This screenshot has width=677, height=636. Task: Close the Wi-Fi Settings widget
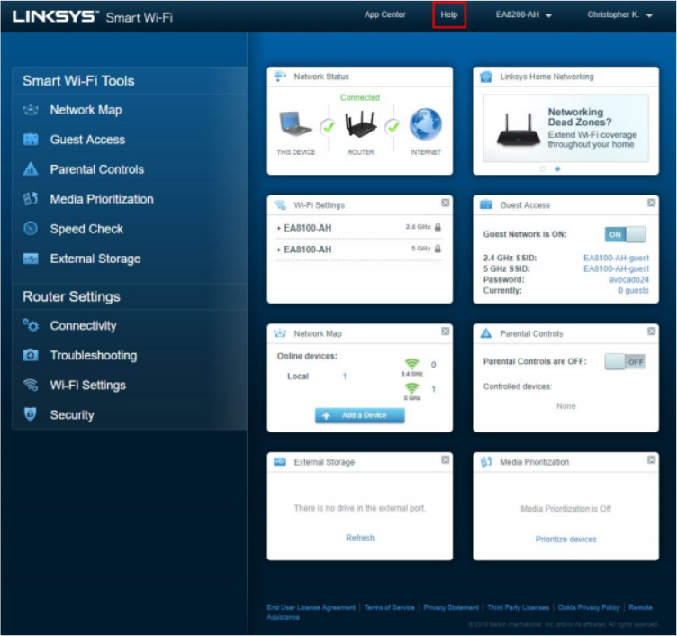coord(445,203)
